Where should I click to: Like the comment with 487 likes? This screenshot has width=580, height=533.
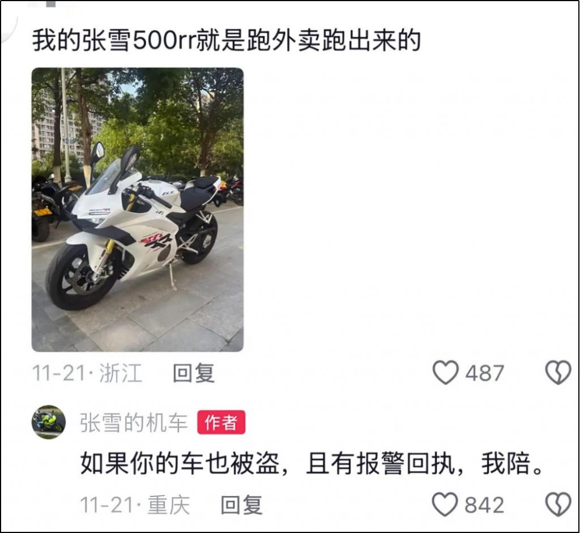pyautogui.click(x=446, y=373)
